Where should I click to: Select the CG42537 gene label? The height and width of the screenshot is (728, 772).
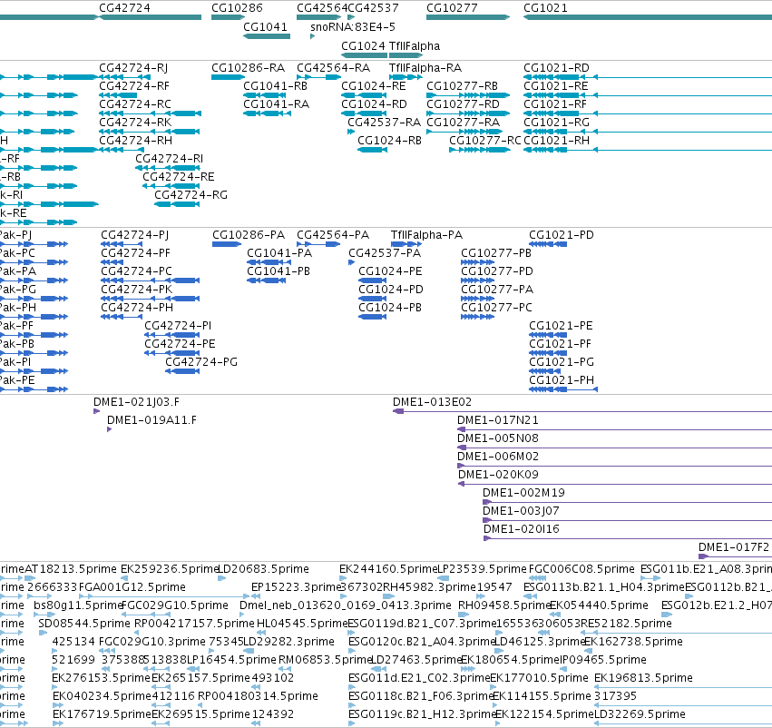pos(373,8)
